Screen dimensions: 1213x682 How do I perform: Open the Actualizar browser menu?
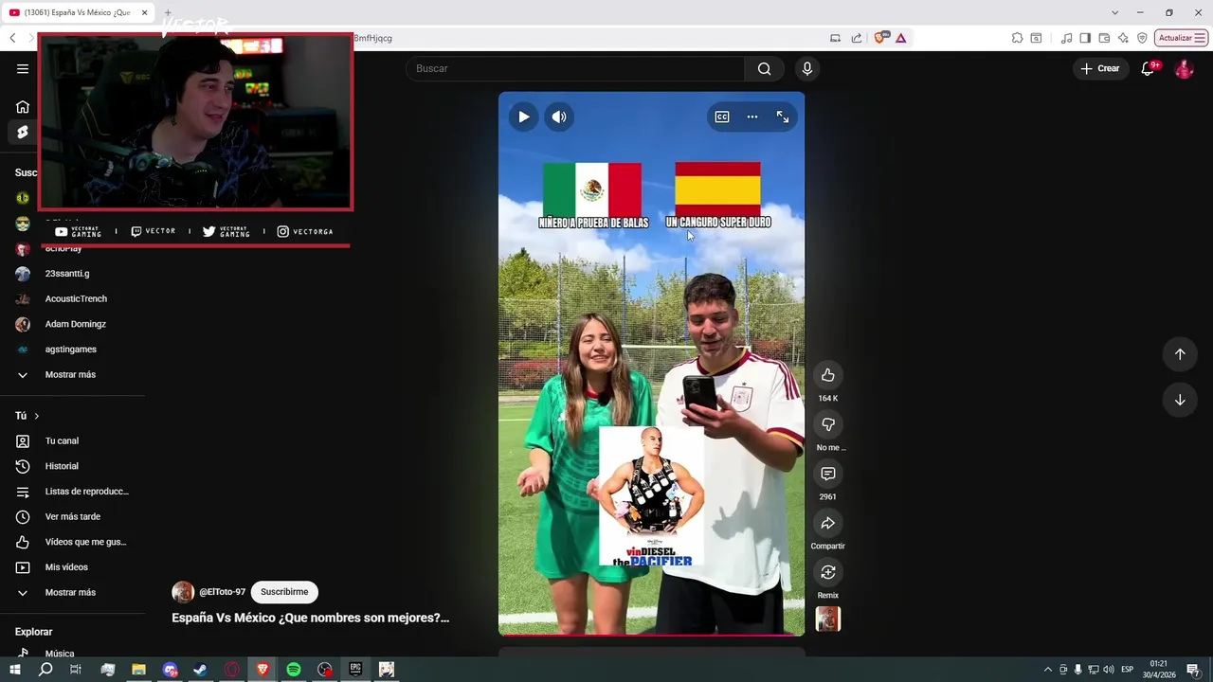coord(1181,38)
